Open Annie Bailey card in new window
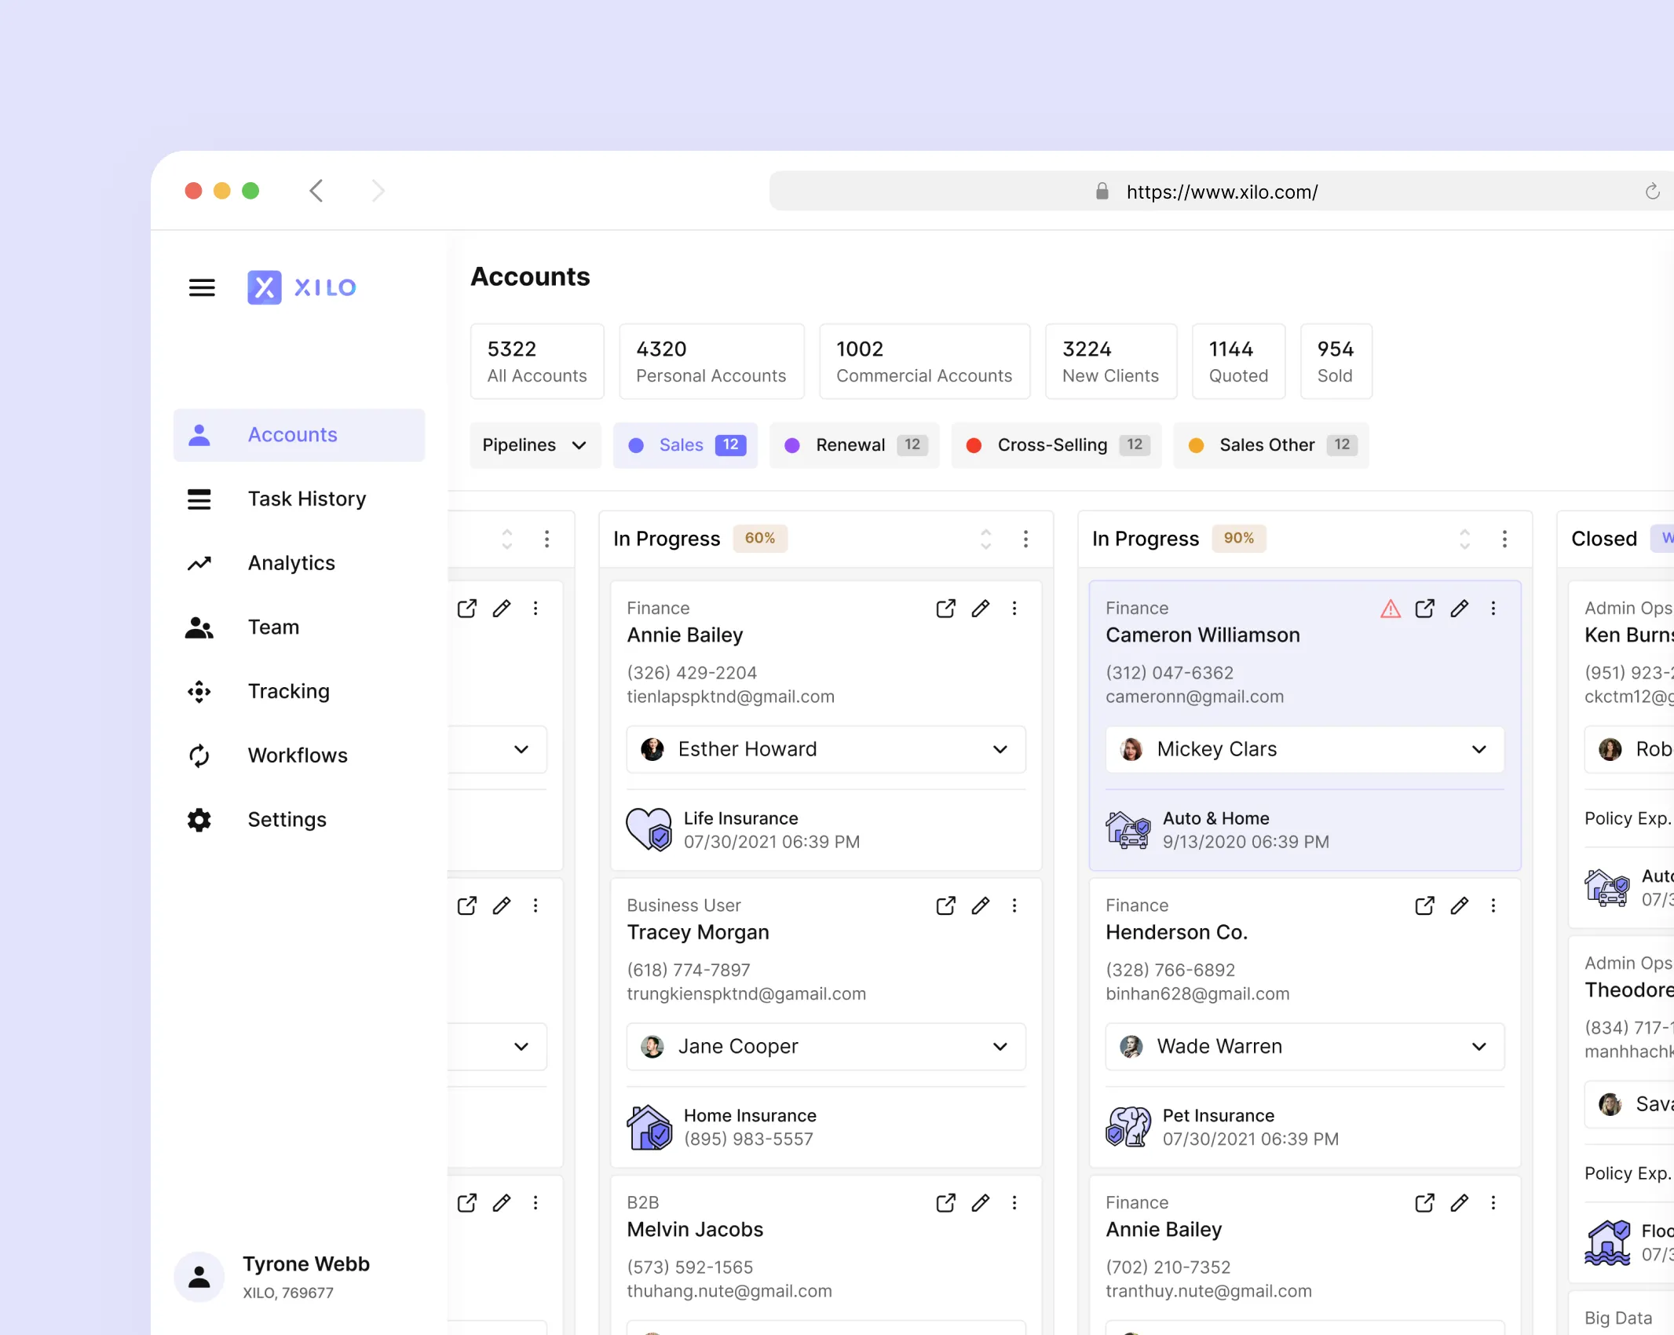 [945, 609]
